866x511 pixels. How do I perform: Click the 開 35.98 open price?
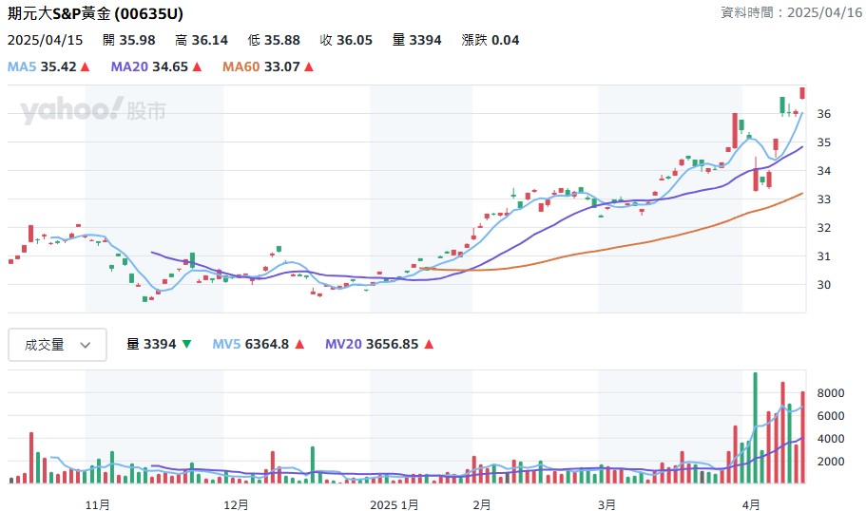click(x=129, y=40)
